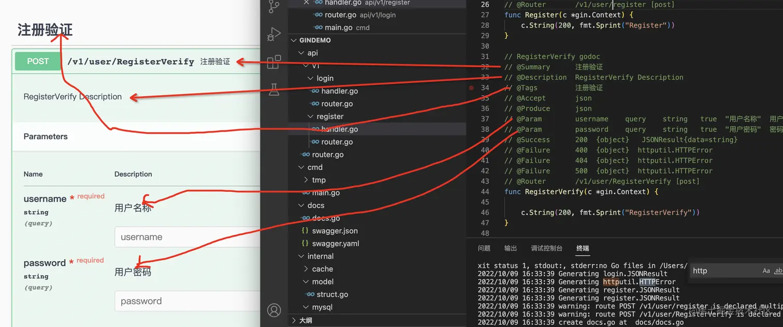Click the username parameter input field
783x327 pixels.
tap(187, 237)
